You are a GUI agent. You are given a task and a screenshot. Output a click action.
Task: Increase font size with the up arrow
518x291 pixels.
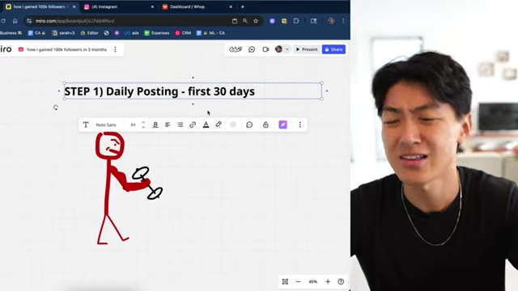pyautogui.click(x=143, y=122)
